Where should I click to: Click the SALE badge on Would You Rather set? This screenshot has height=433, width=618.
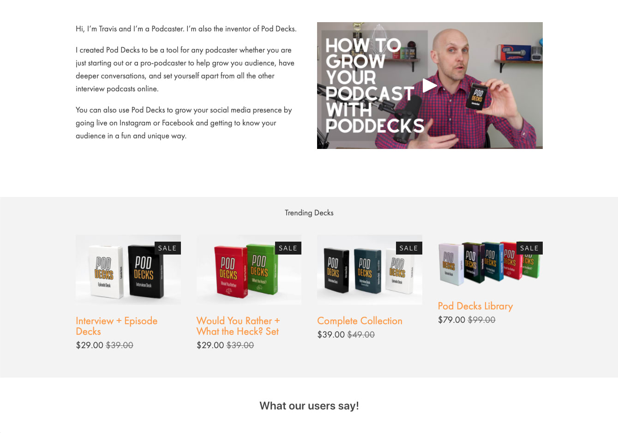288,248
